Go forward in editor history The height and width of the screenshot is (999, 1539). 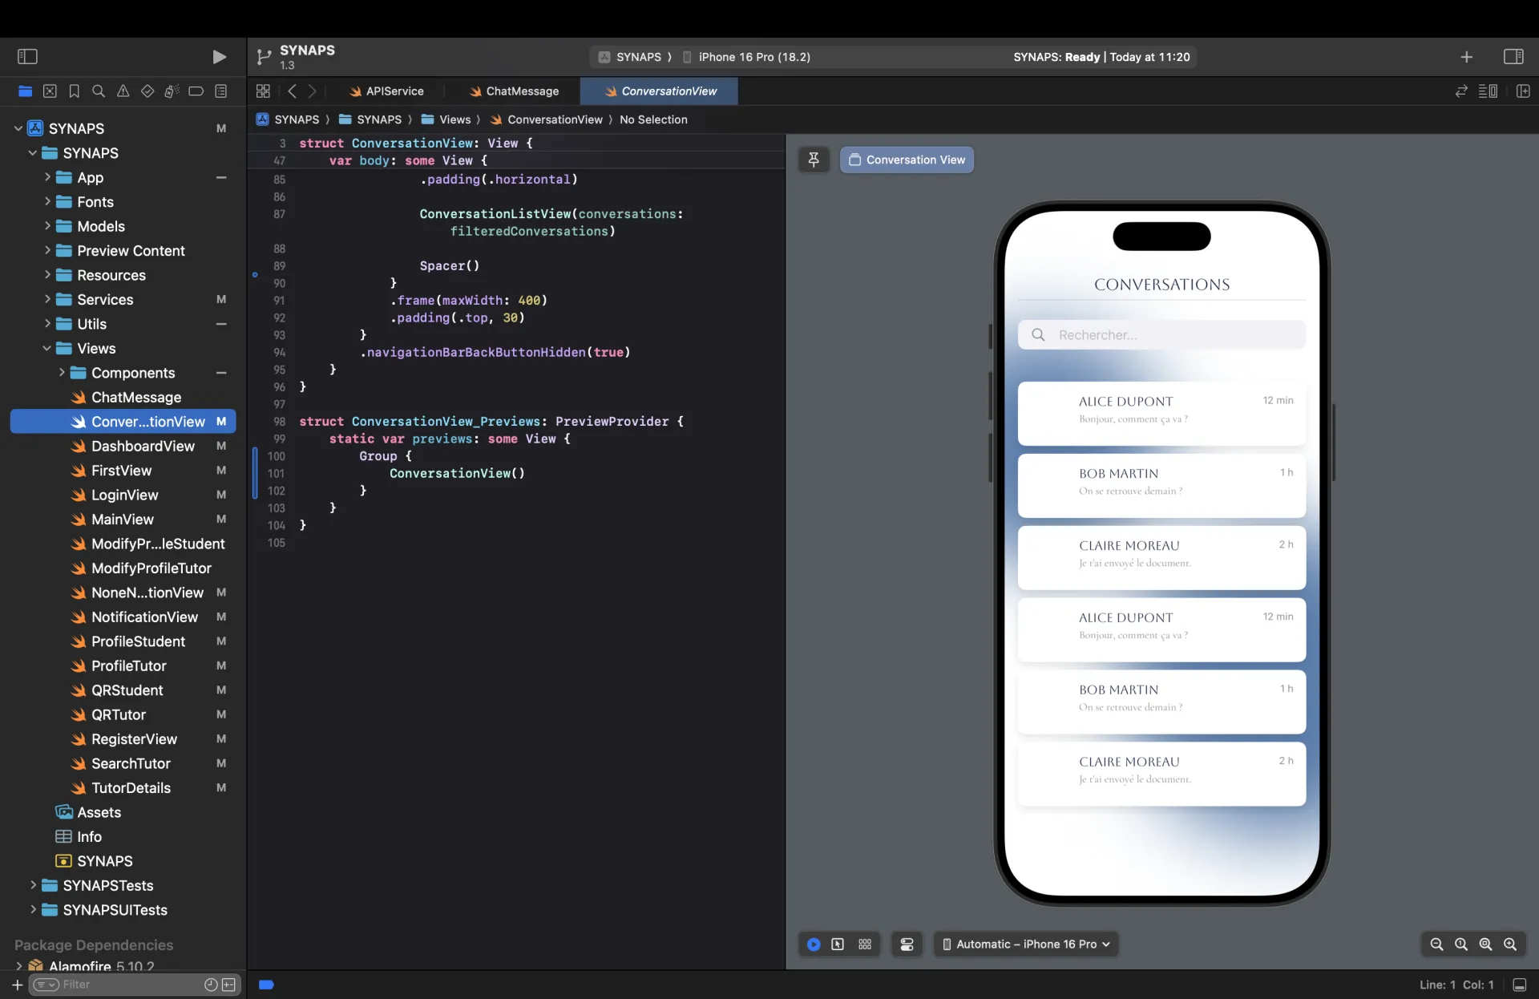(x=313, y=91)
